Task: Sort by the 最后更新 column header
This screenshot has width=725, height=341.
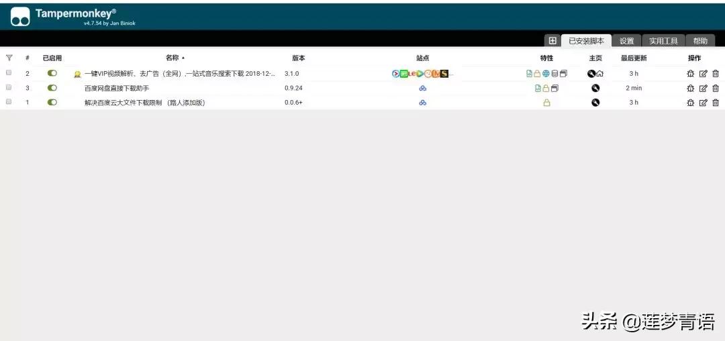Action: 634,58
